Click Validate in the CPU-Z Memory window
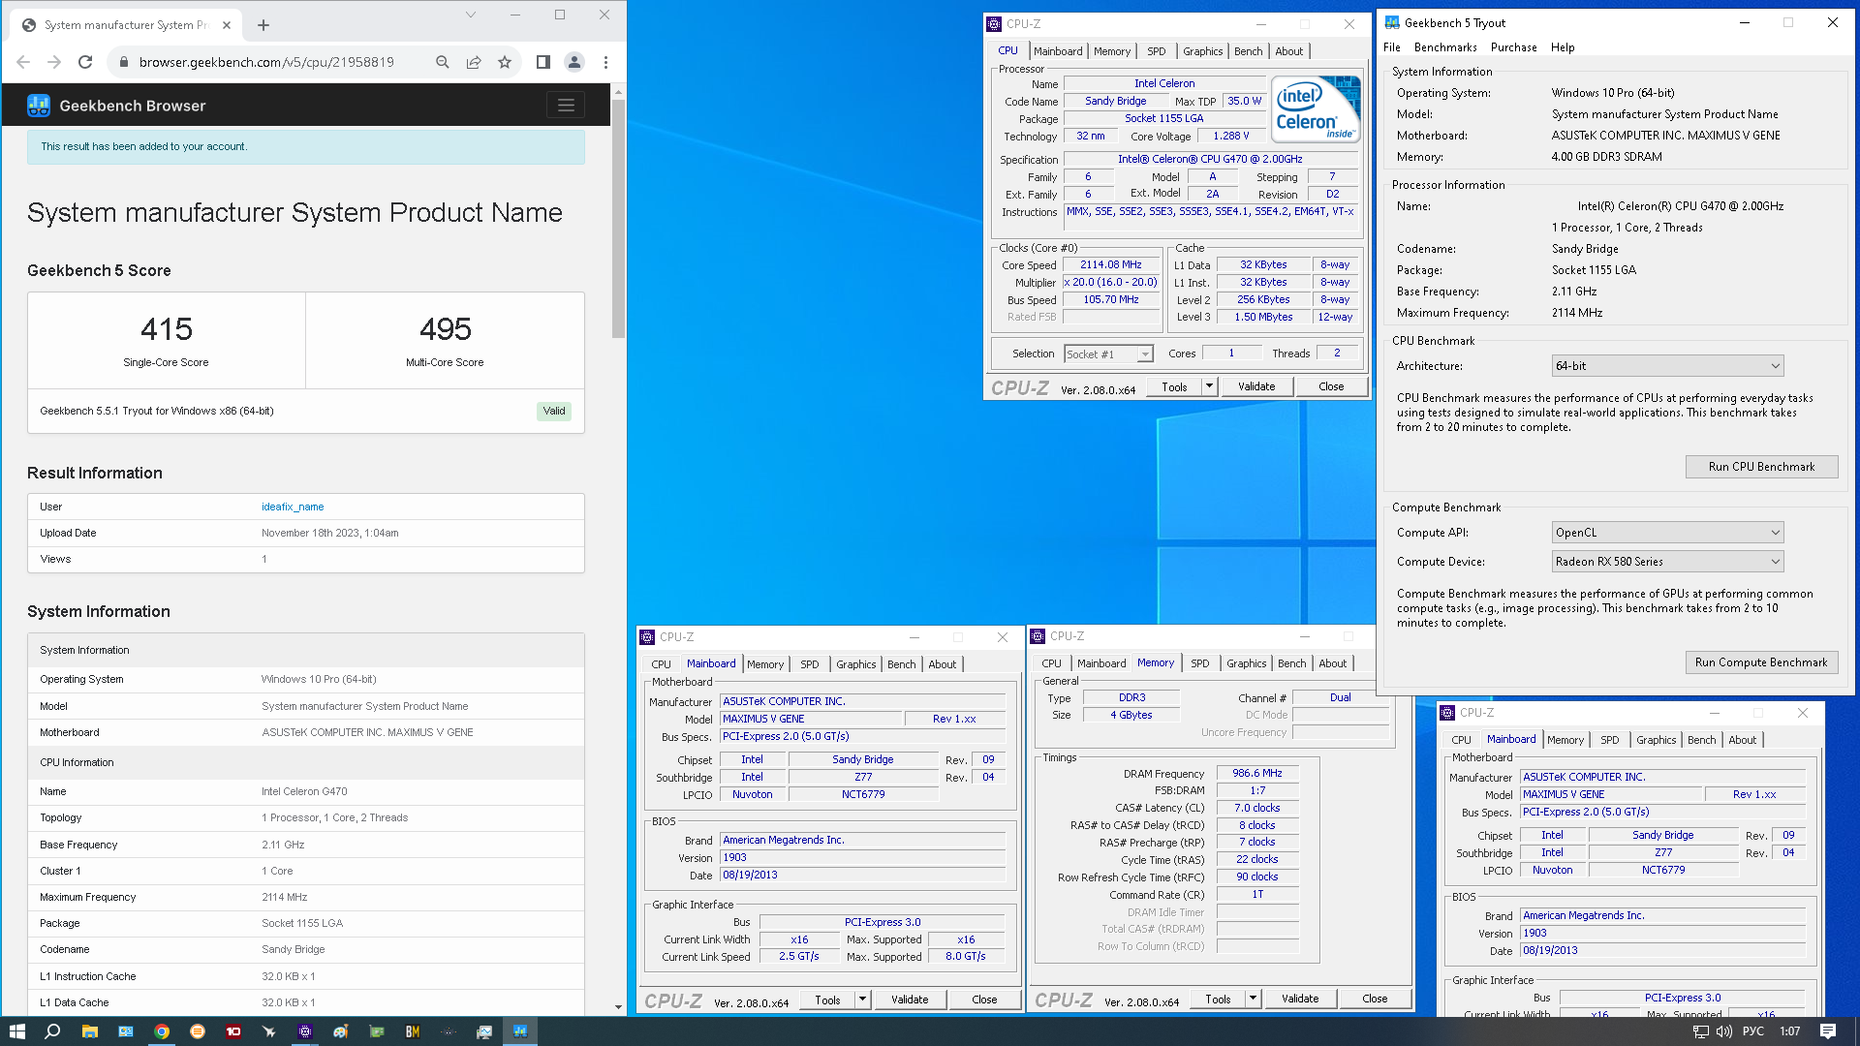 click(1300, 999)
